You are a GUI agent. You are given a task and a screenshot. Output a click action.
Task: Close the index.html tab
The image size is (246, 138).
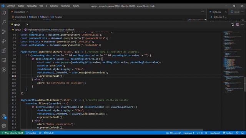[x=27, y=12]
